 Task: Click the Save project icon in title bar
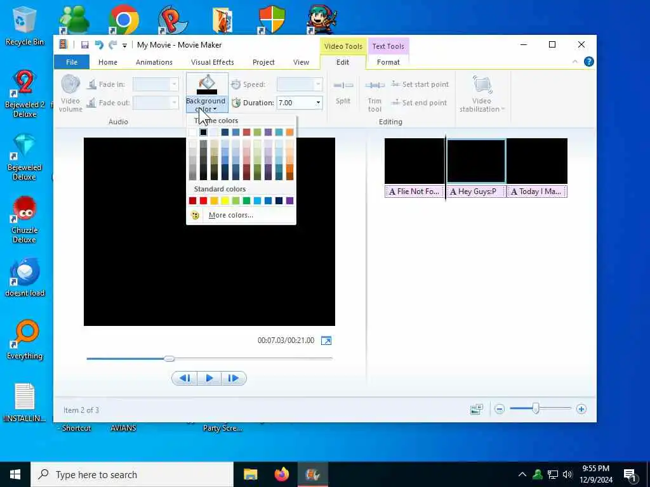click(84, 45)
